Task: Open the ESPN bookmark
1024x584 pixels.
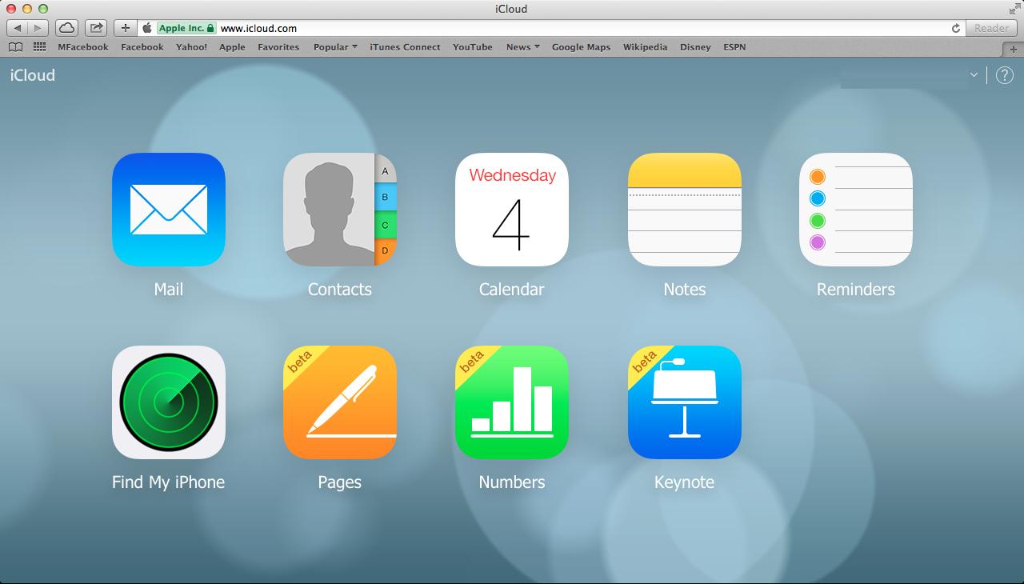Action: pos(734,47)
